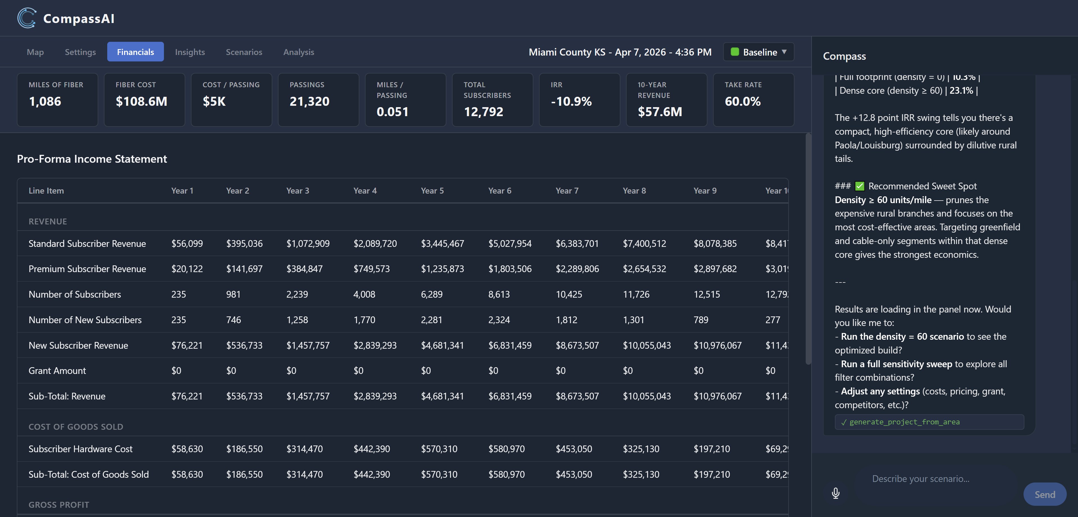
Task: Click the 'Pro-Forma Income Statement' heading
Action: [x=92, y=159]
